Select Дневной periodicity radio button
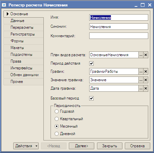Screen dimensions: 154x153 pyautogui.click(x=57, y=134)
